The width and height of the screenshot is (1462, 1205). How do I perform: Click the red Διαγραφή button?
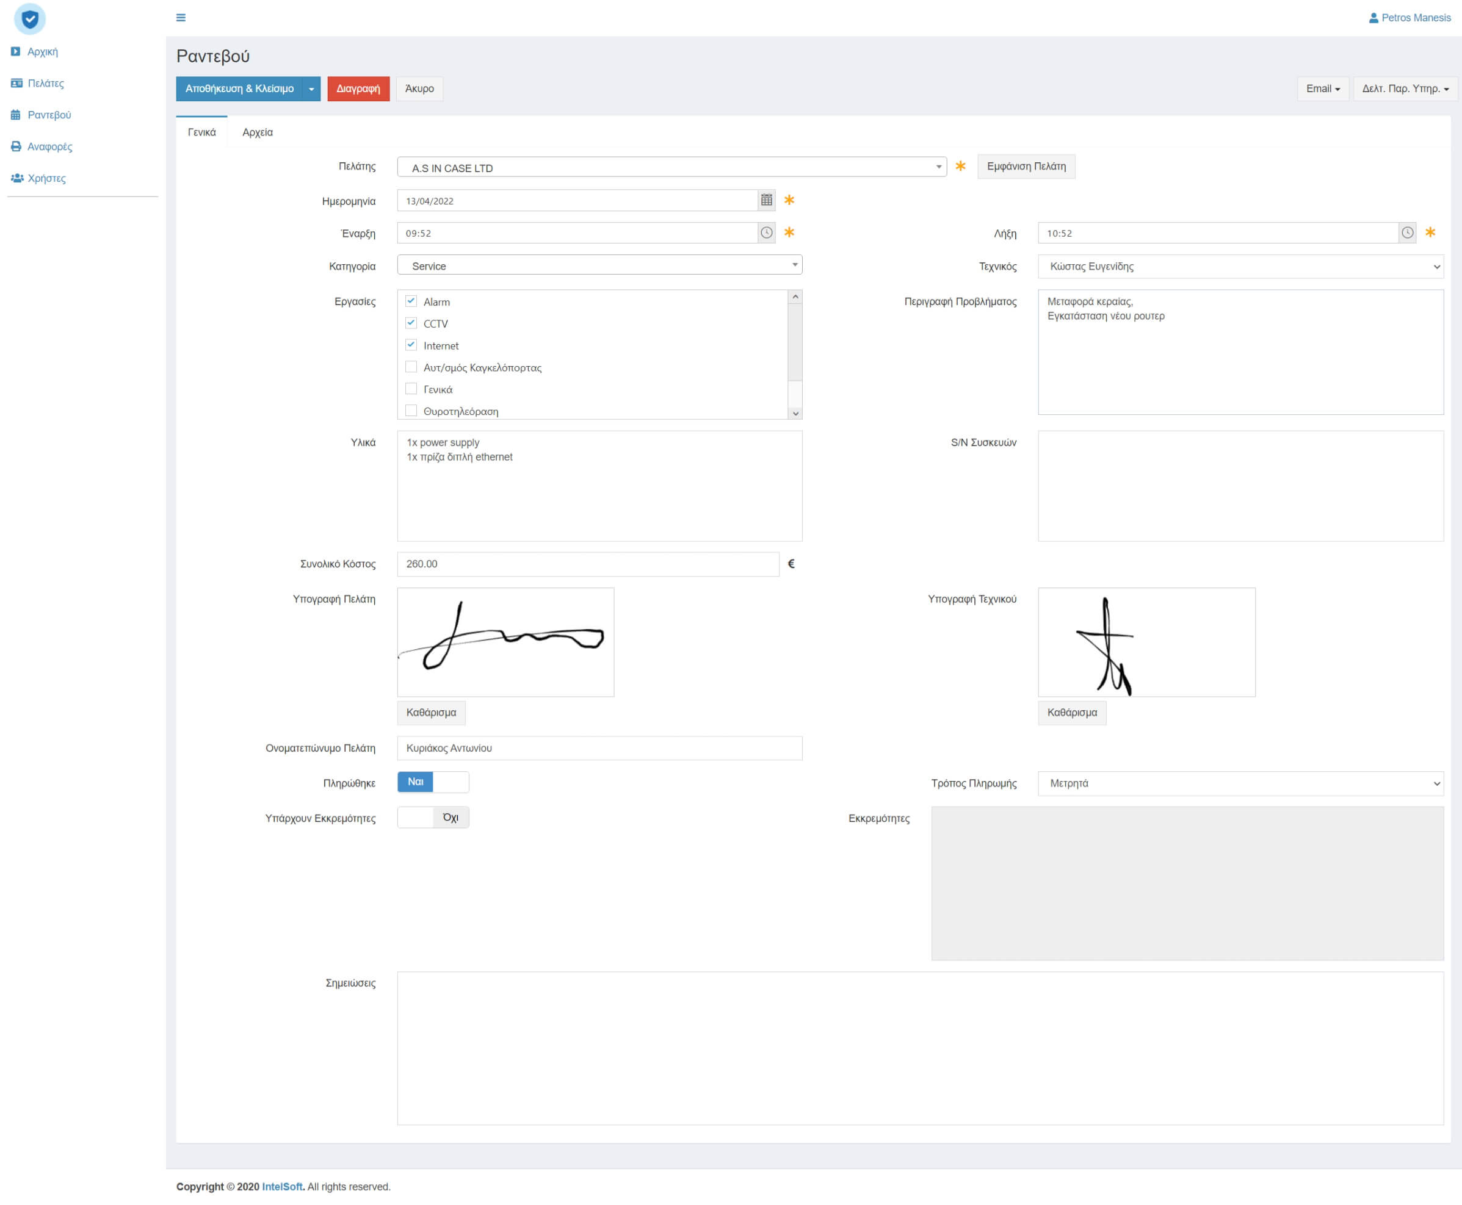coord(358,89)
